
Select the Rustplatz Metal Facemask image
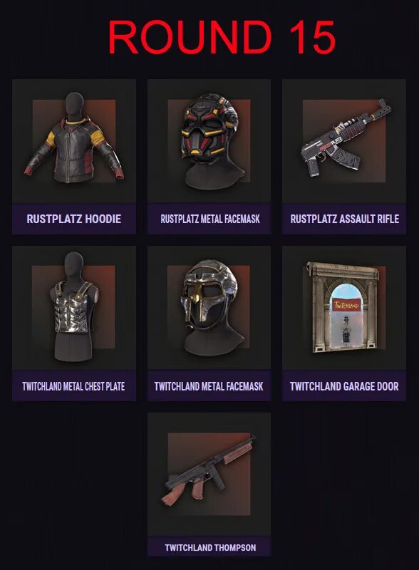tap(208, 140)
